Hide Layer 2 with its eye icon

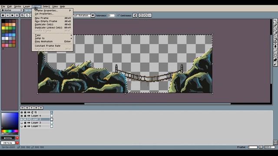22,120
